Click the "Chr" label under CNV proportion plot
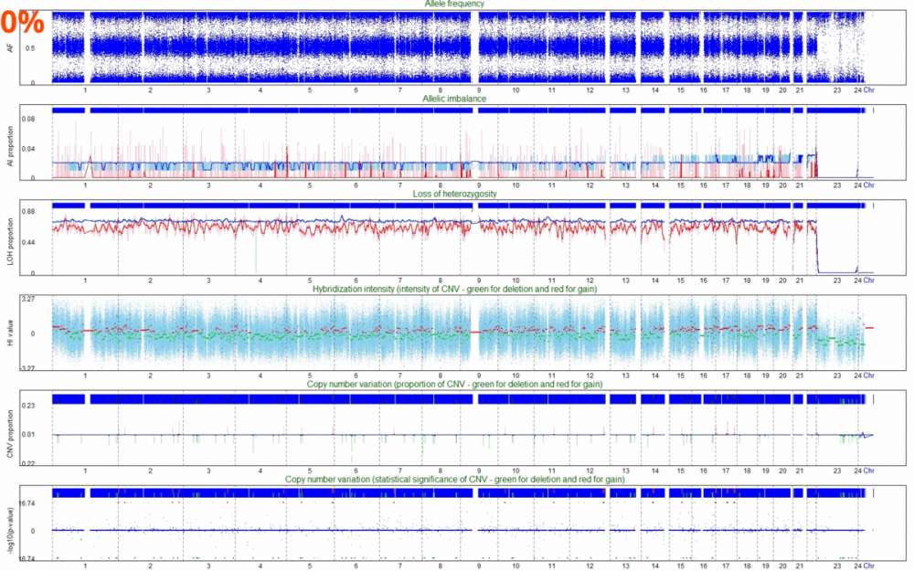Viewport: 914px width, 571px height. click(868, 471)
